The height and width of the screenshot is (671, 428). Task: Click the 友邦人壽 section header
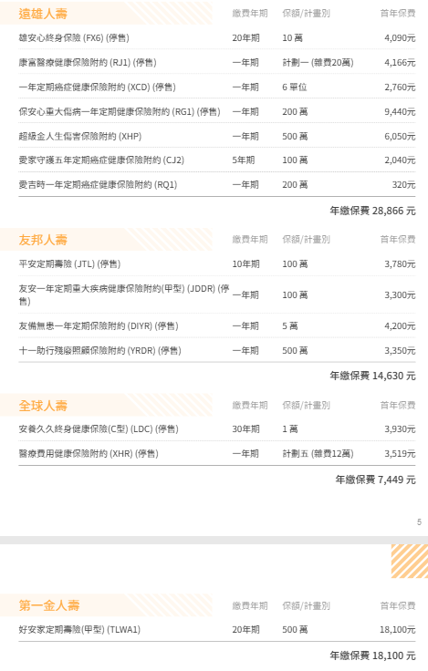click(x=43, y=240)
